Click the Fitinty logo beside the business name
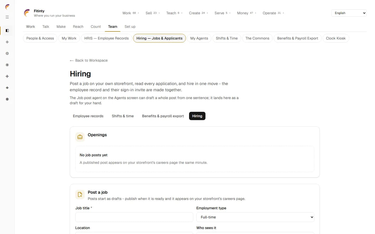The image size is (375, 234). [27, 13]
